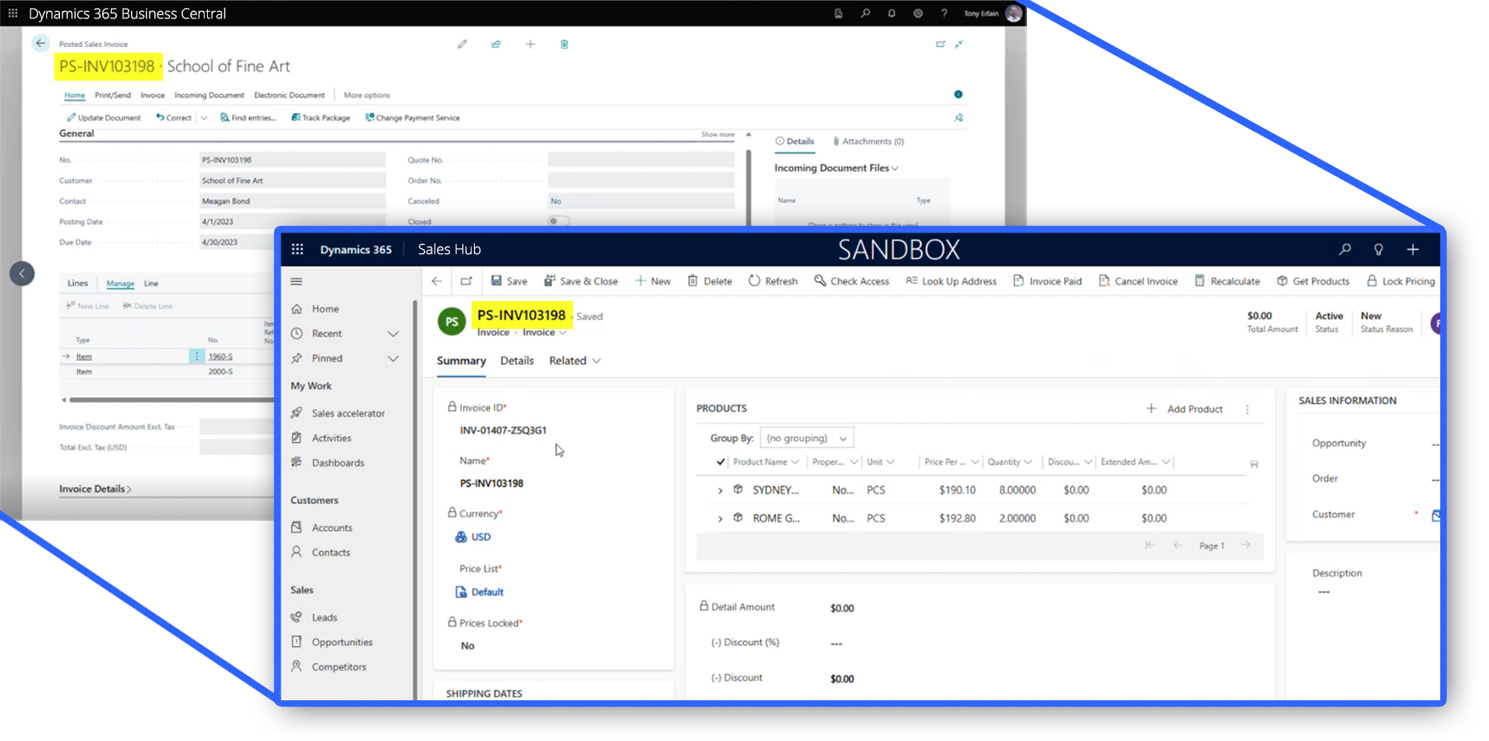Click the plus icon on posted invoice page
The image size is (1489, 741).
[530, 44]
